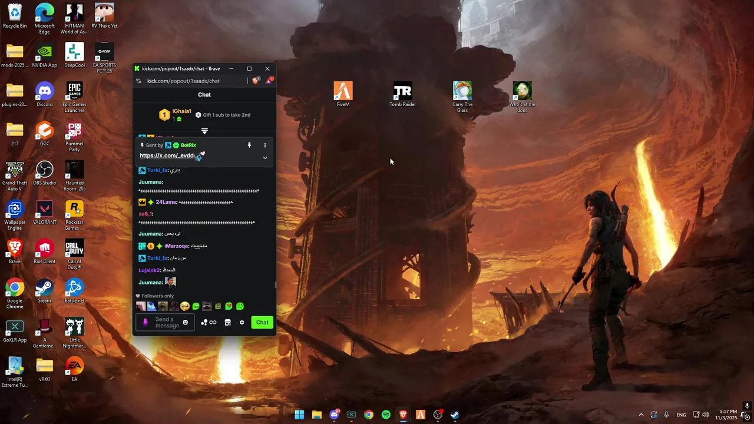Image resolution: width=754 pixels, height=424 pixels.
Task: Select OBS Studio desktop shortcut
Action: pos(45,173)
